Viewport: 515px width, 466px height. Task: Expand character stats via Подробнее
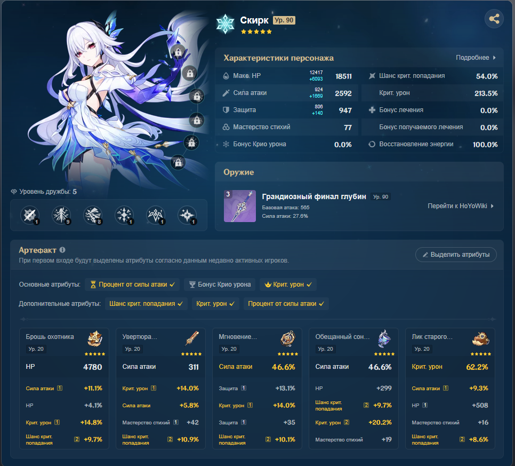[476, 58]
